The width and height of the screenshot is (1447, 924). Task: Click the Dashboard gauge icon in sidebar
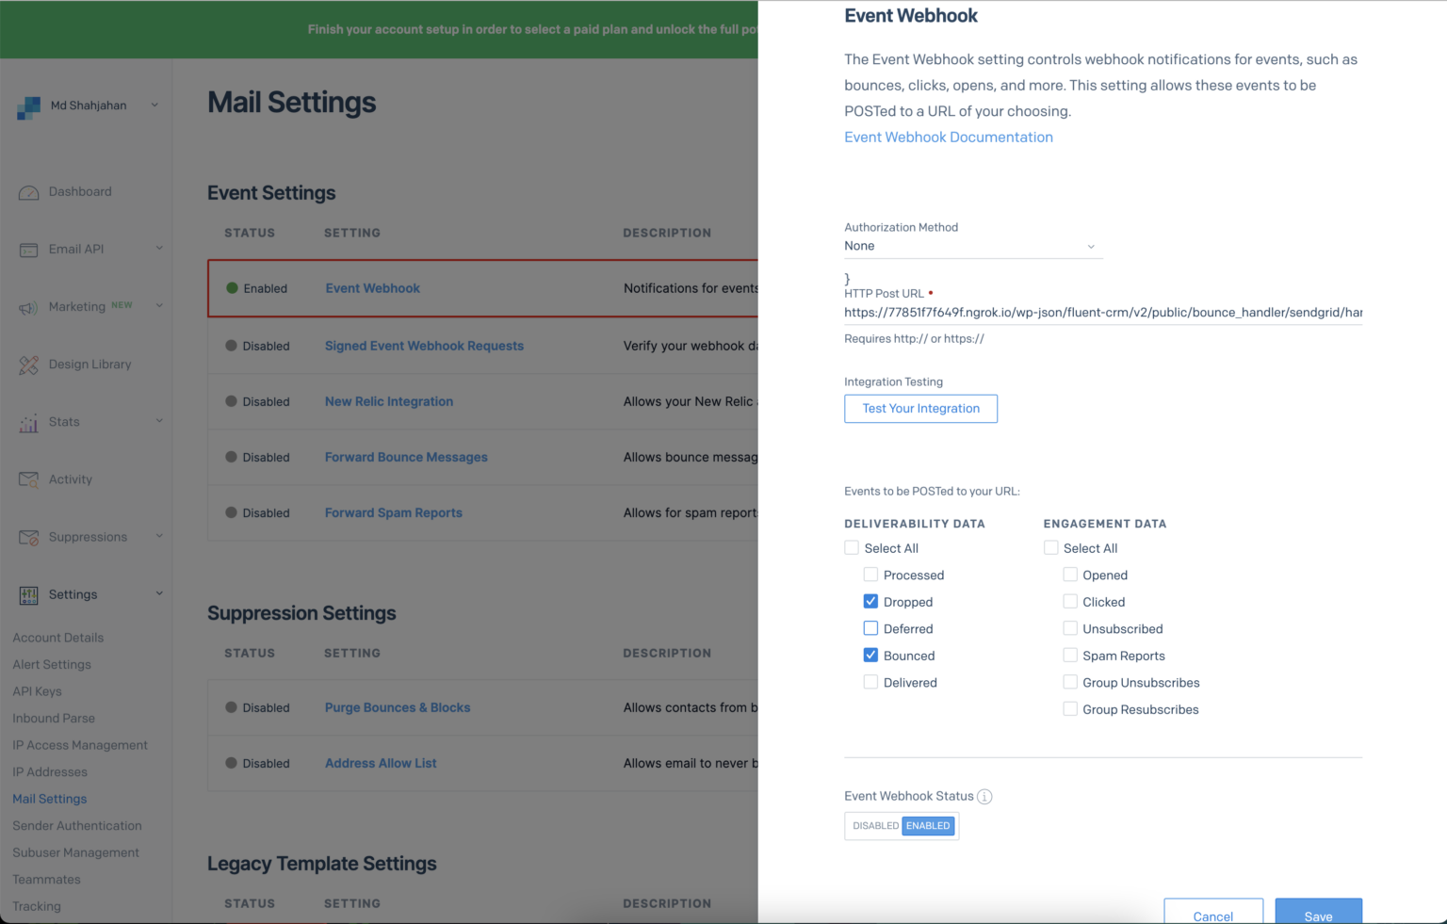[28, 192]
